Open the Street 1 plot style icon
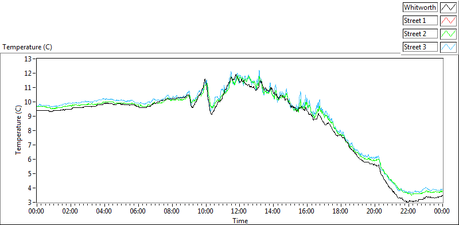Screen dimensions: 459x225 (448, 21)
